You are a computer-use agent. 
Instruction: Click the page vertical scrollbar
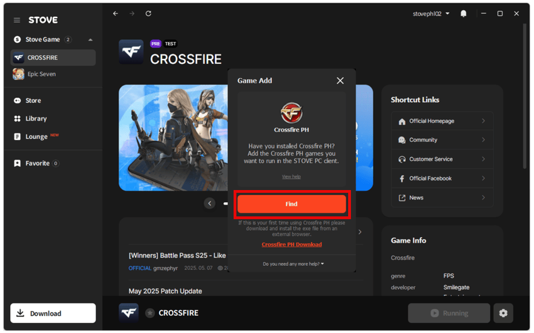click(525, 95)
